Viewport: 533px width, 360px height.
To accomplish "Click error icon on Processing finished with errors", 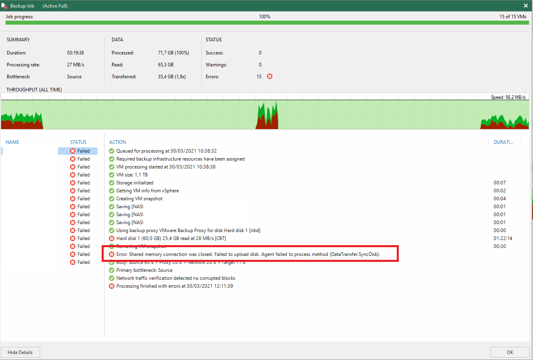I will pyautogui.click(x=112, y=286).
